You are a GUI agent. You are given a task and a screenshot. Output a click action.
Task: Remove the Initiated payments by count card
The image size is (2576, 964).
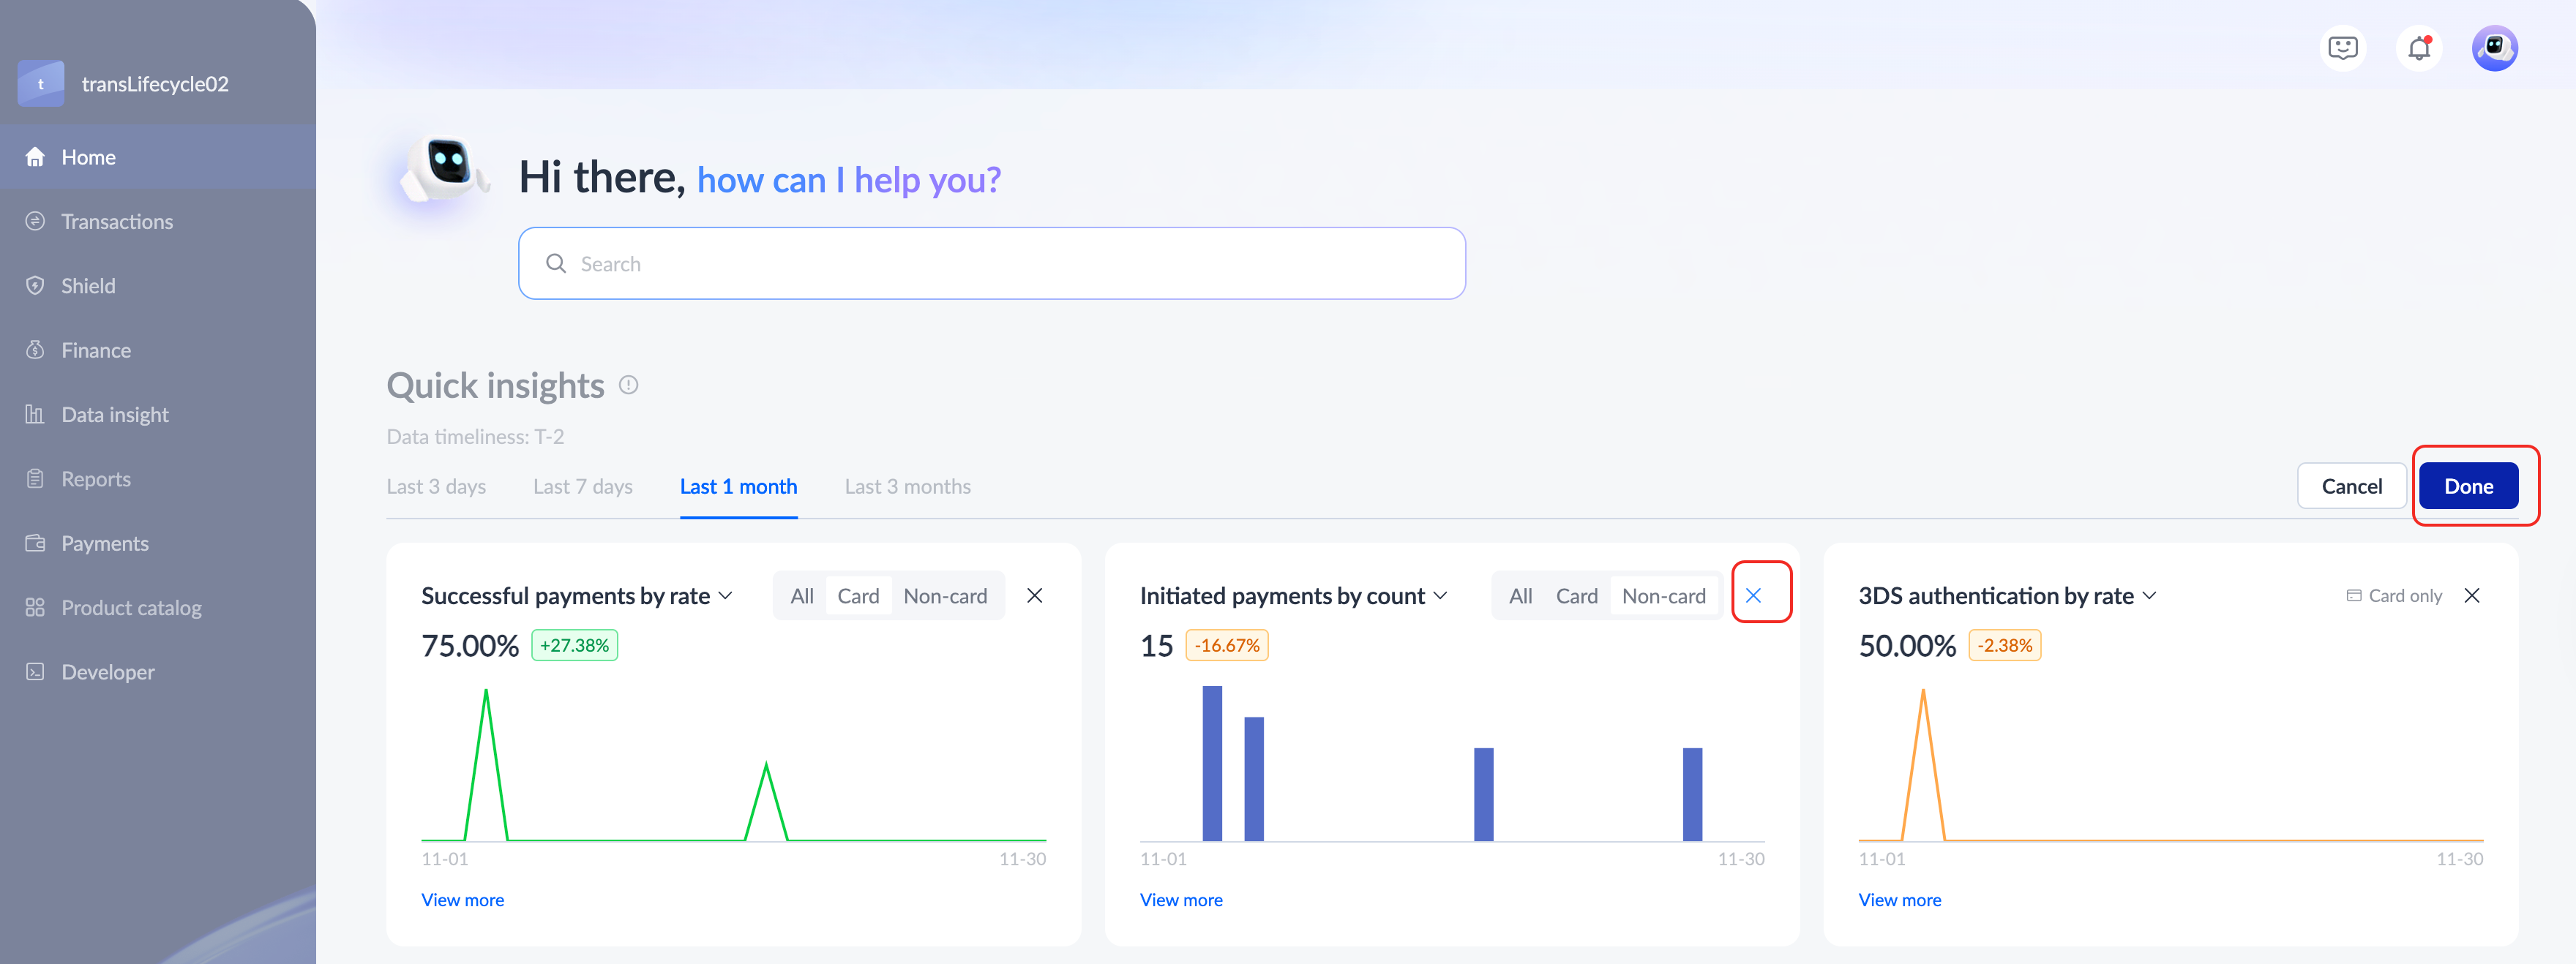[x=1753, y=595]
